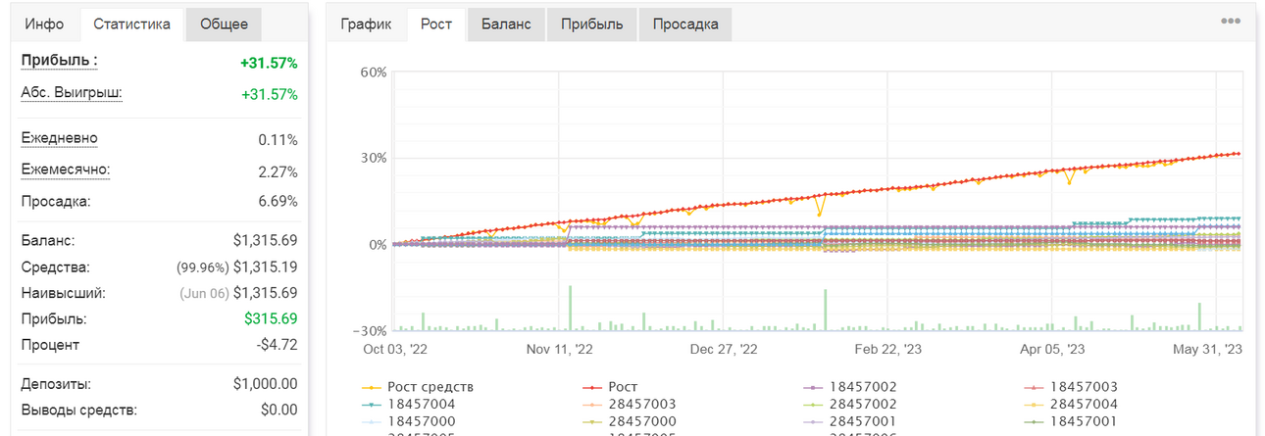Click the Ежедневно label

coord(60,138)
